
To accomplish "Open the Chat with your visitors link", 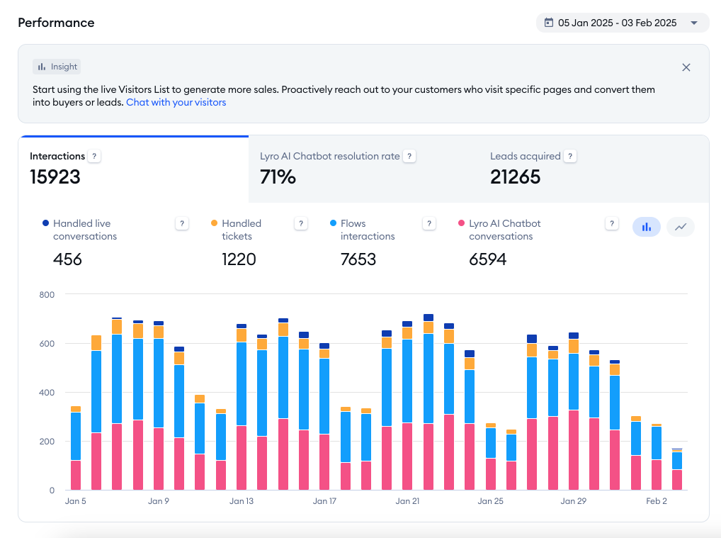I will tap(176, 102).
